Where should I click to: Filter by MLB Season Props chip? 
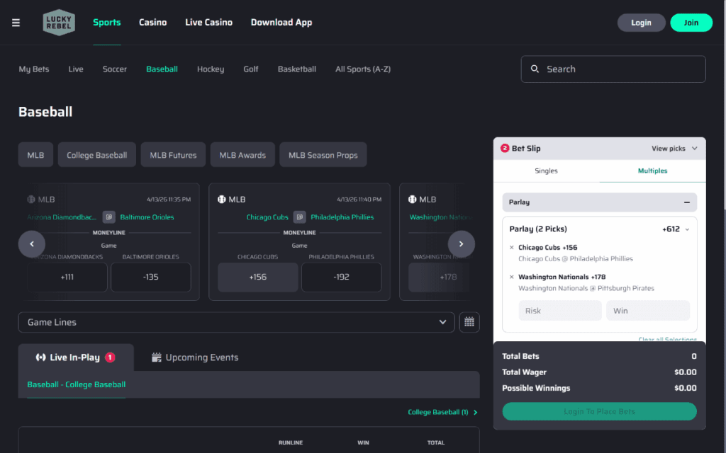[323, 155]
